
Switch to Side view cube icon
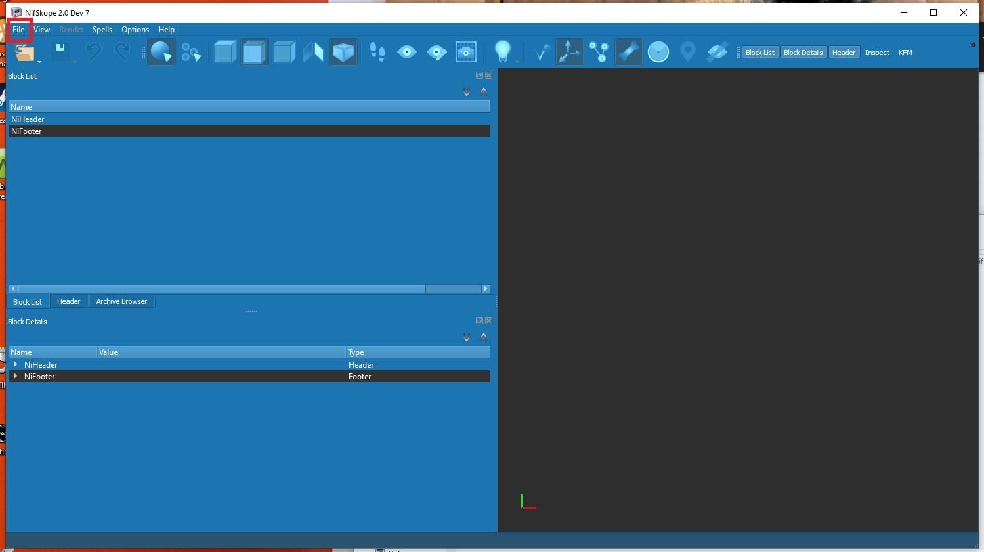[x=284, y=53]
